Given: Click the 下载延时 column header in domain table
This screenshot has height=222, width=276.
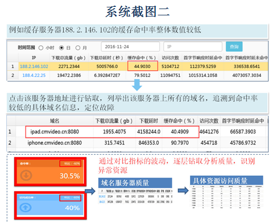Looking at the screenshot, I should [x=149, y=121].
